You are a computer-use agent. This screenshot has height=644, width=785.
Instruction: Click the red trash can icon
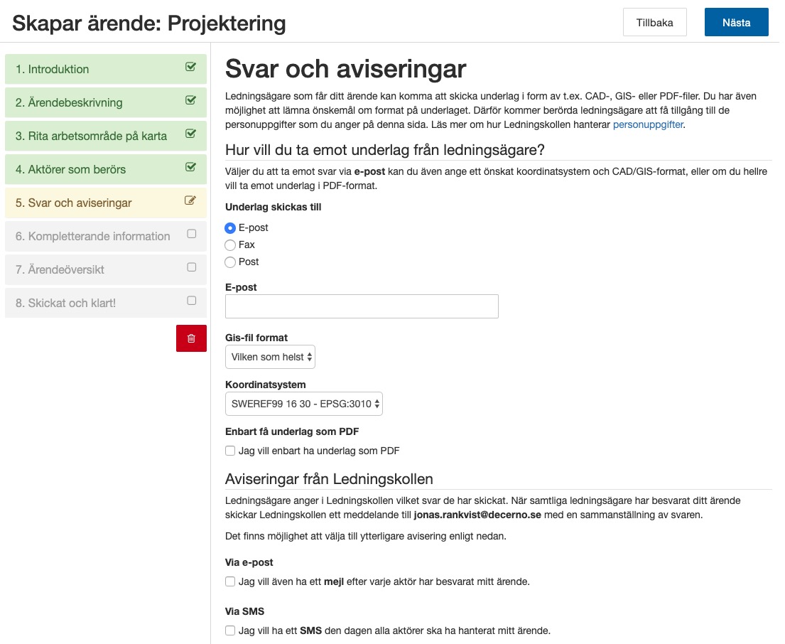click(x=191, y=338)
